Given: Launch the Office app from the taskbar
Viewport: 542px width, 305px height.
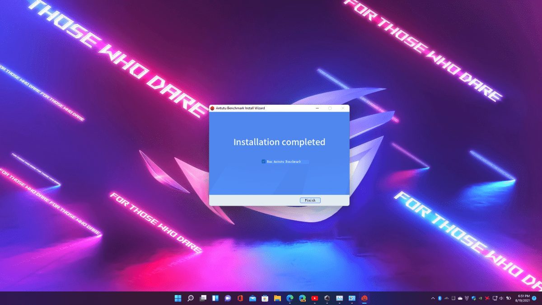Looking at the screenshot, I should pos(240,298).
